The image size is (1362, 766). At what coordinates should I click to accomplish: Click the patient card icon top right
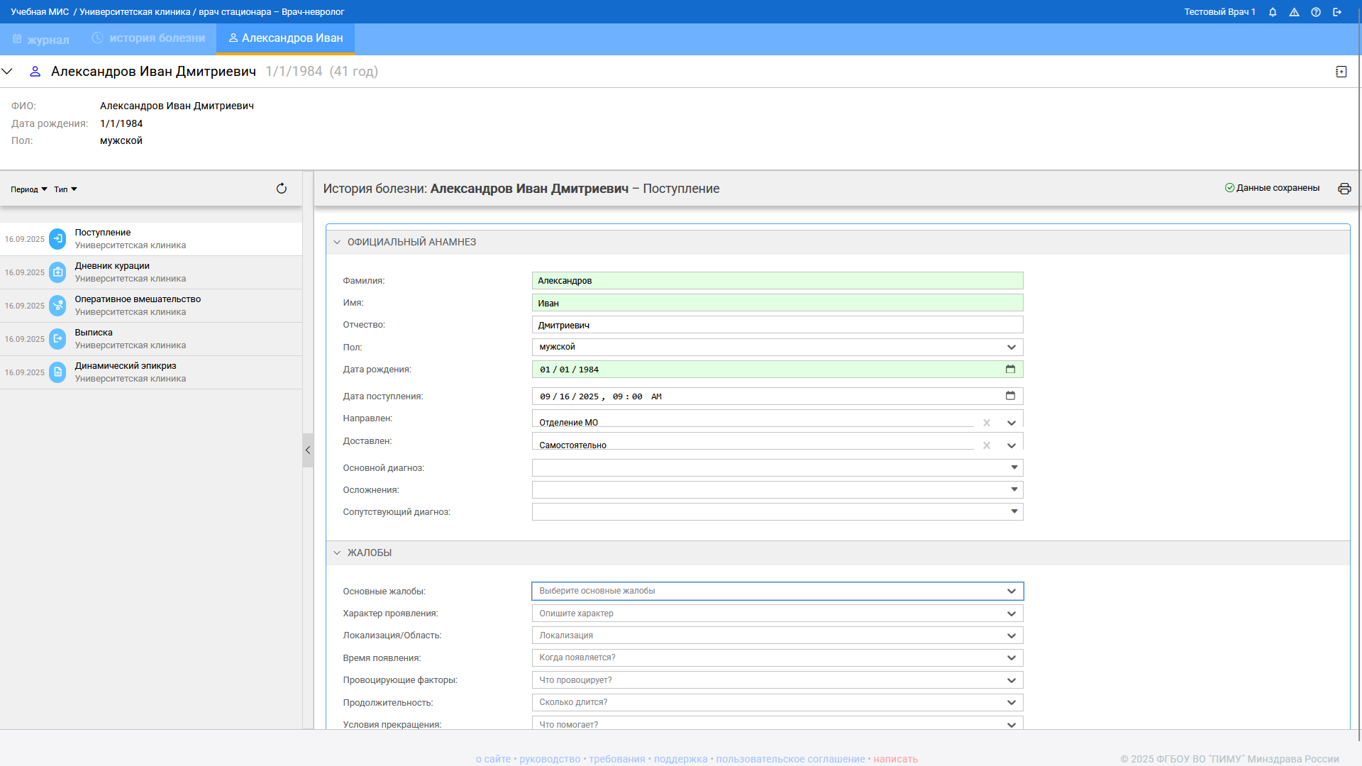coord(1341,72)
